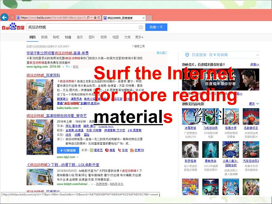Viewport: 272px width, 204px height.
Task: Select the 文库 tab
Action: [127, 37]
